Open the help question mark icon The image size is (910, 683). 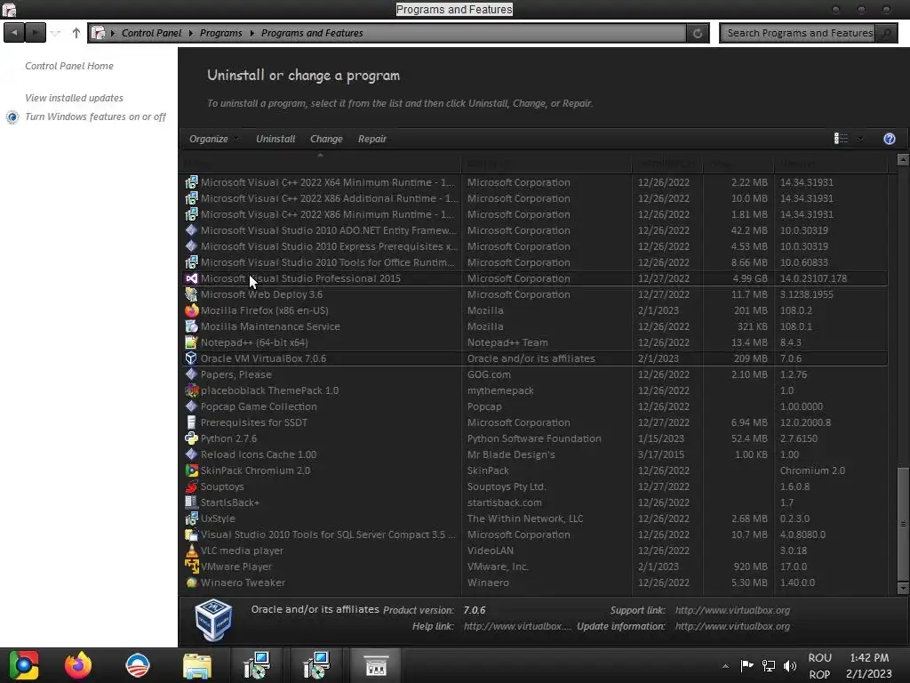889,139
